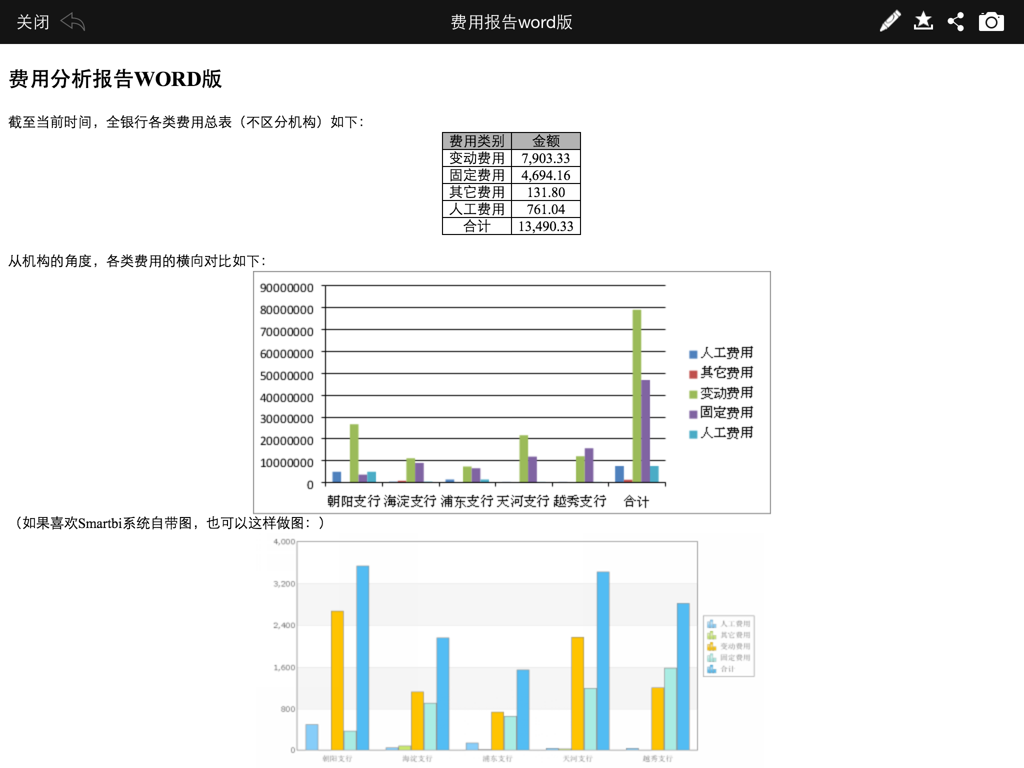Capture the report with the camera icon

tap(990, 21)
